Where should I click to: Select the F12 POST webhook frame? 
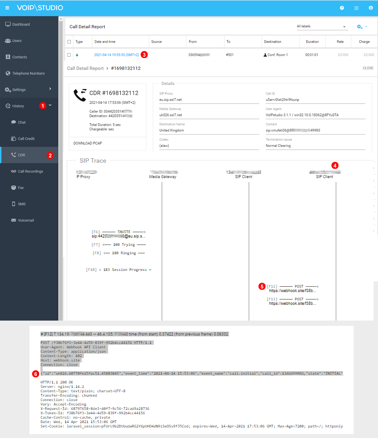[292, 288]
